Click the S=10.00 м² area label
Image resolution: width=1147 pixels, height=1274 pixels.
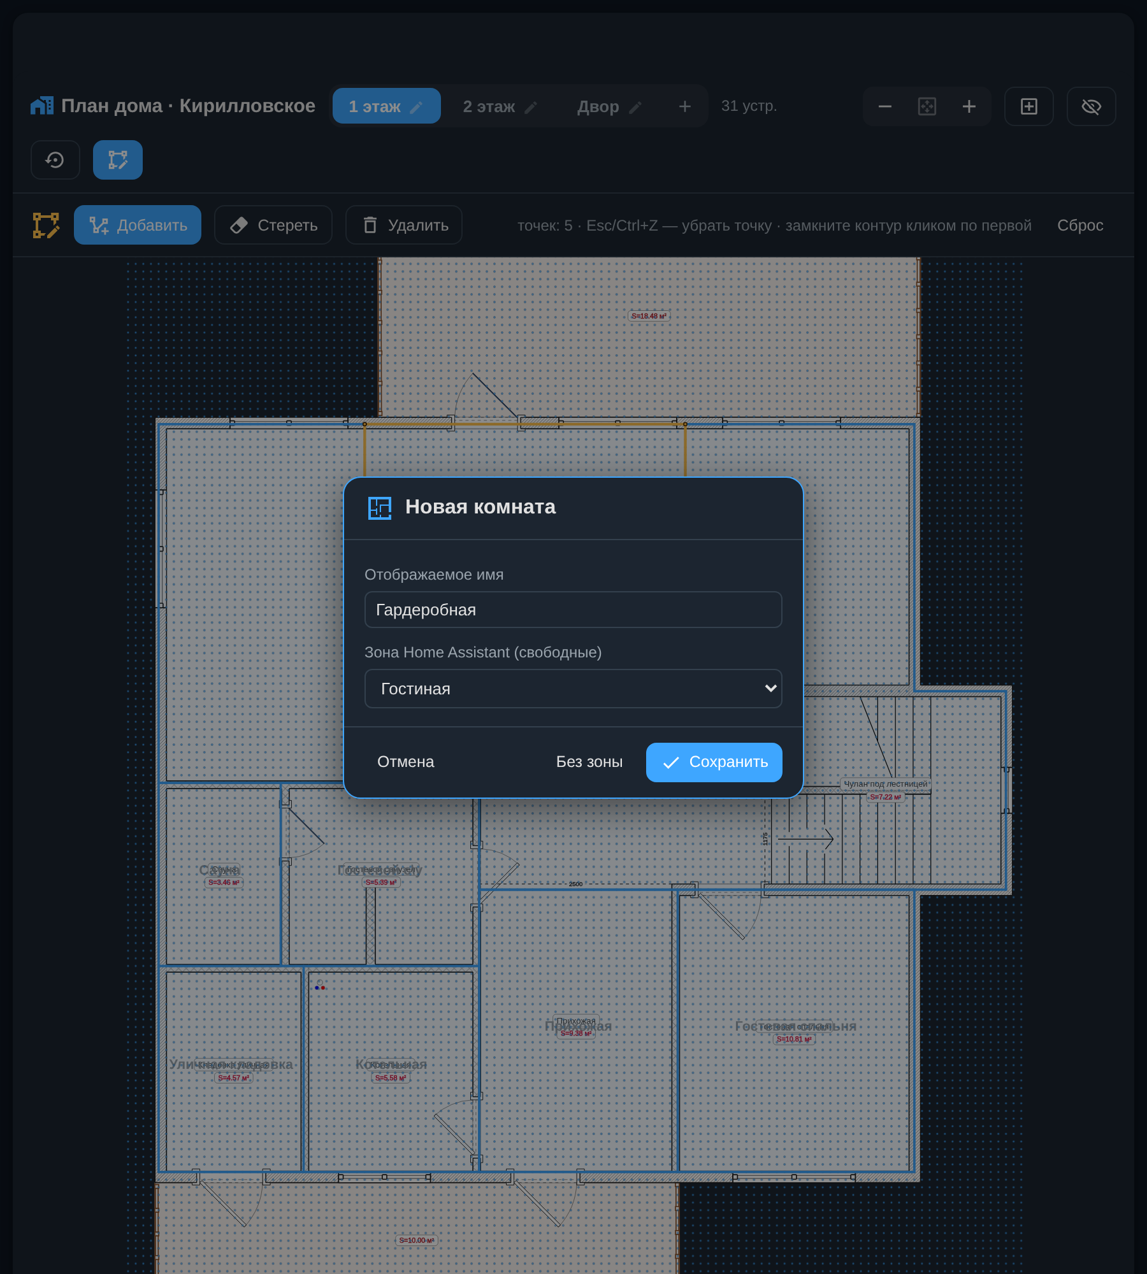[x=417, y=1240]
